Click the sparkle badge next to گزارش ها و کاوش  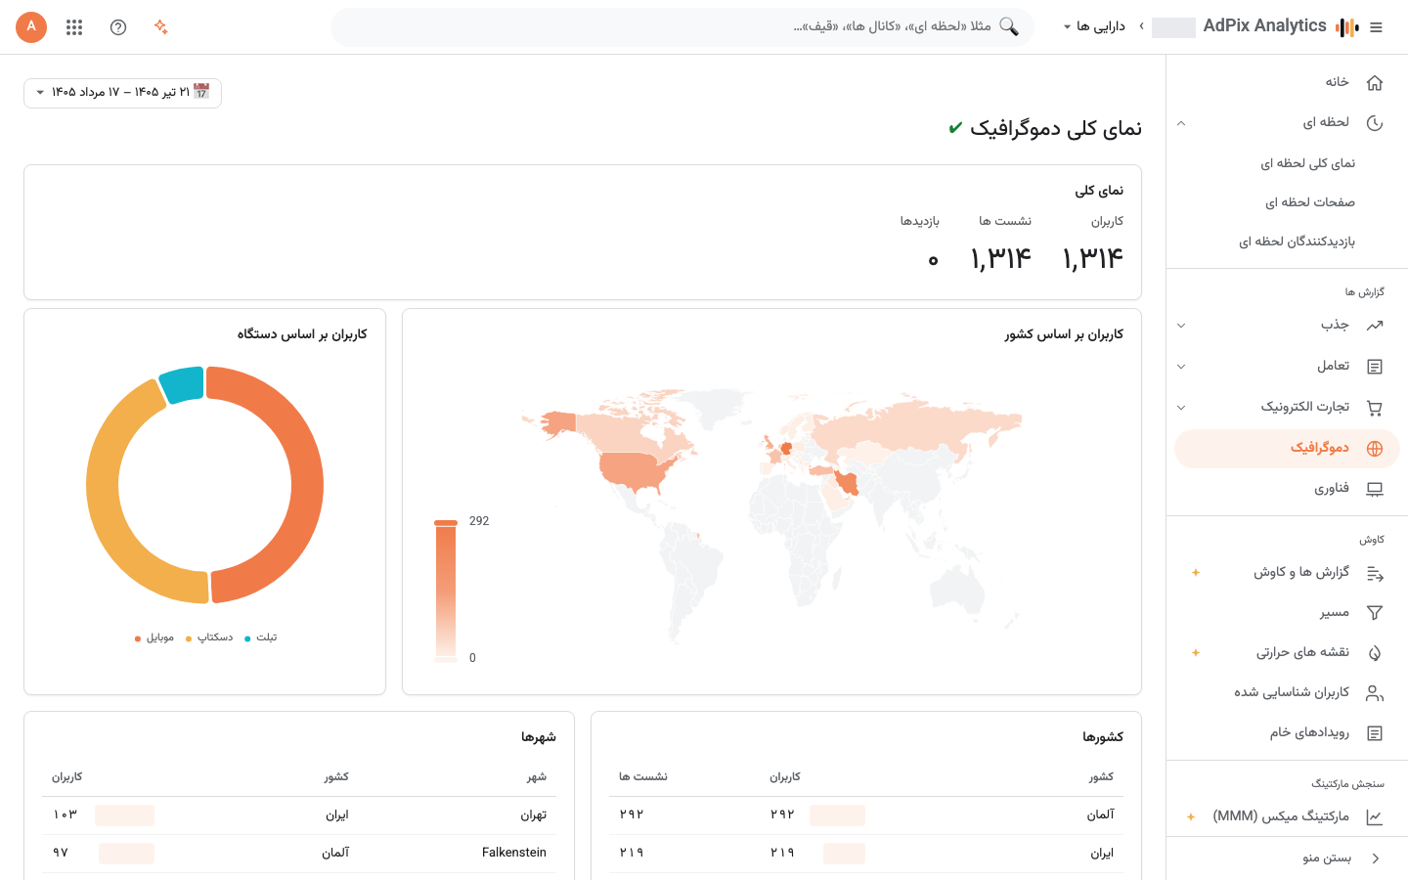[x=1195, y=573]
